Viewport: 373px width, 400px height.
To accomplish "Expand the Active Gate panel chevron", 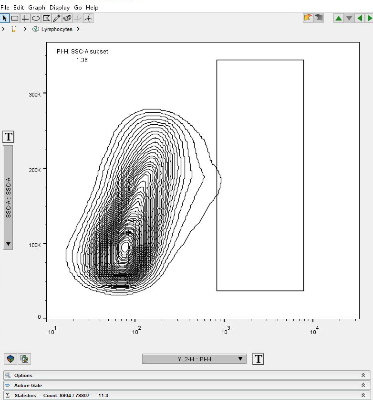I will 363,385.
